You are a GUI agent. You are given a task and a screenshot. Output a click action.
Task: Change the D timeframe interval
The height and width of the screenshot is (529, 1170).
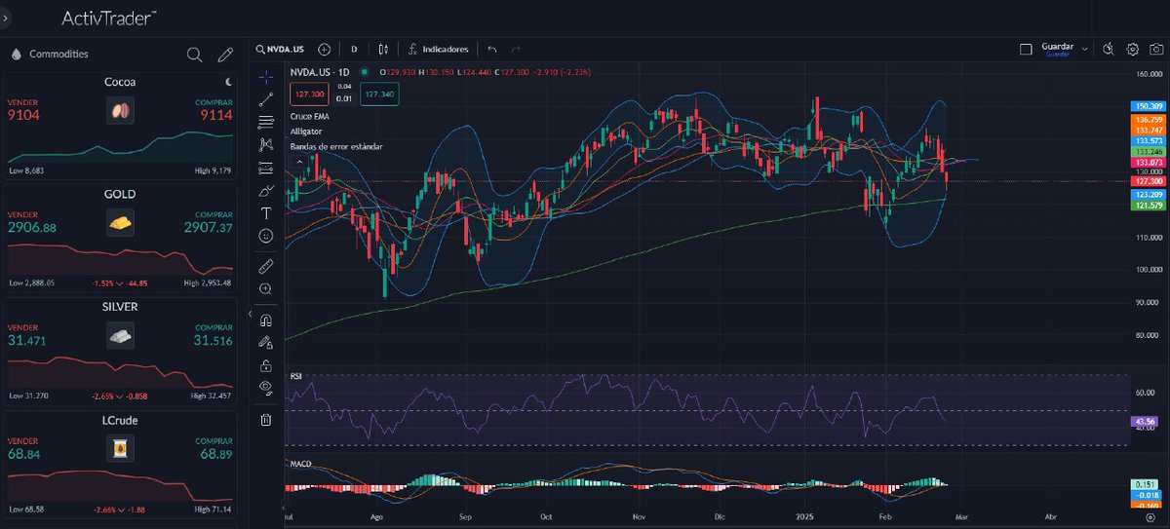click(x=354, y=49)
